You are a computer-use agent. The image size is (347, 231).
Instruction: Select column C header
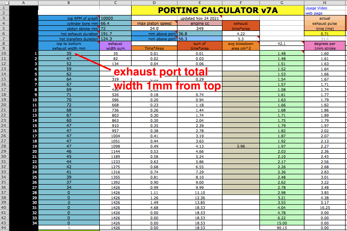pos(115,3)
